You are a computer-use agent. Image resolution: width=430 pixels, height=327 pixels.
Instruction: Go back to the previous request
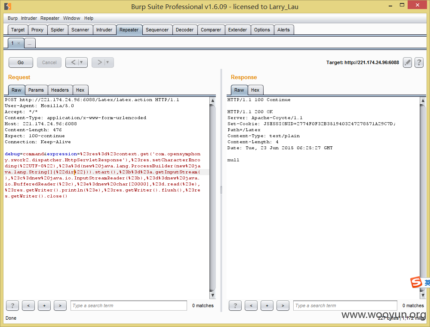73,62
